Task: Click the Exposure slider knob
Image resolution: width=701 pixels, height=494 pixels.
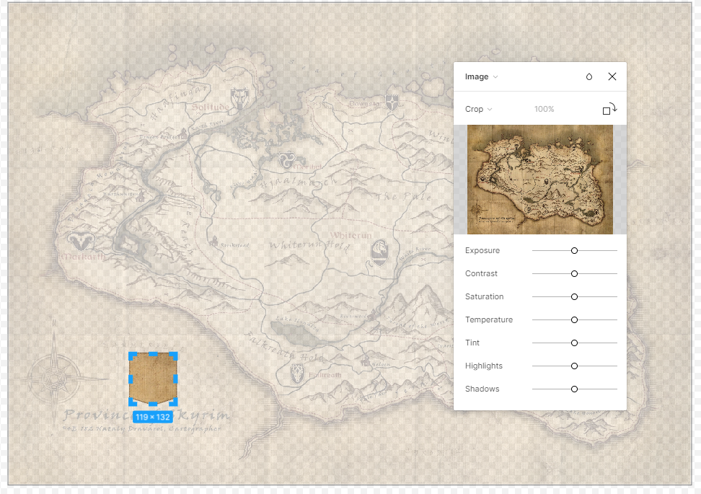Action: pos(575,251)
